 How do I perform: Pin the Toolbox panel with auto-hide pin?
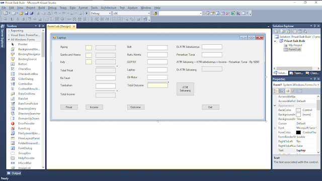click(39, 26)
